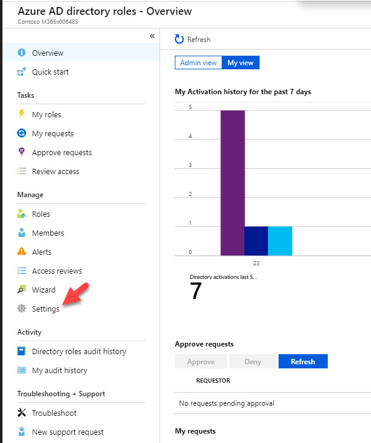The height and width of the screenshot is (443, 371).
Task: Click the My audit history chart icon
Action: click(x=21, y=370)
